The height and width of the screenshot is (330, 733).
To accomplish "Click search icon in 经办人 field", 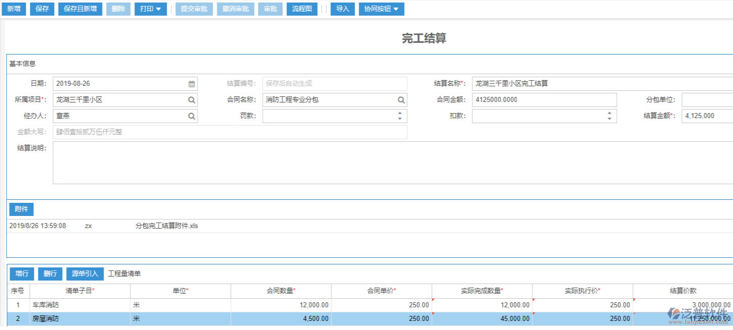I will [x=191, y=116].
